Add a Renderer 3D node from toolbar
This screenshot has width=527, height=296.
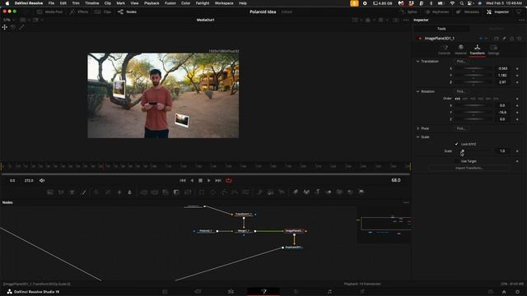coord(361,192)
